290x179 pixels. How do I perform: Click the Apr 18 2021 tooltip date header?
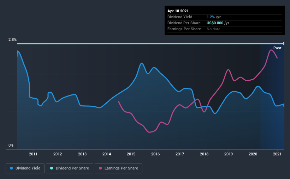click(x=178, y=11)
